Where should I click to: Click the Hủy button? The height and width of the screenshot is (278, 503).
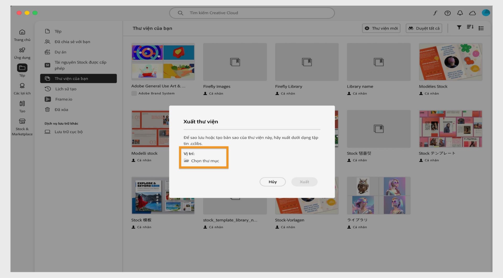pyautogui.click(x=273, y=182)
